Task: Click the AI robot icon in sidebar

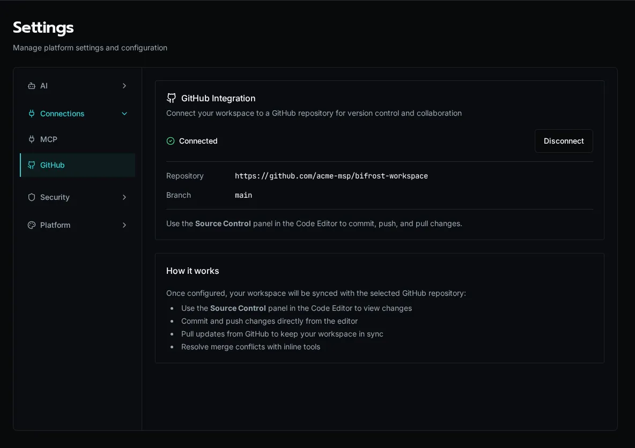Action: pyautogui.click(x=31, y=86)
